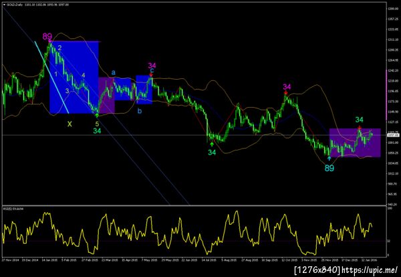401x277 pixels.
Task: Select the wave label 4 inside blue rectangle
Action: [84, 75]
